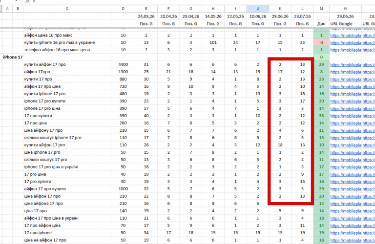Select keyword cell 'купити 17 про'
Screen dimensions: 375x244
[67, 79]
